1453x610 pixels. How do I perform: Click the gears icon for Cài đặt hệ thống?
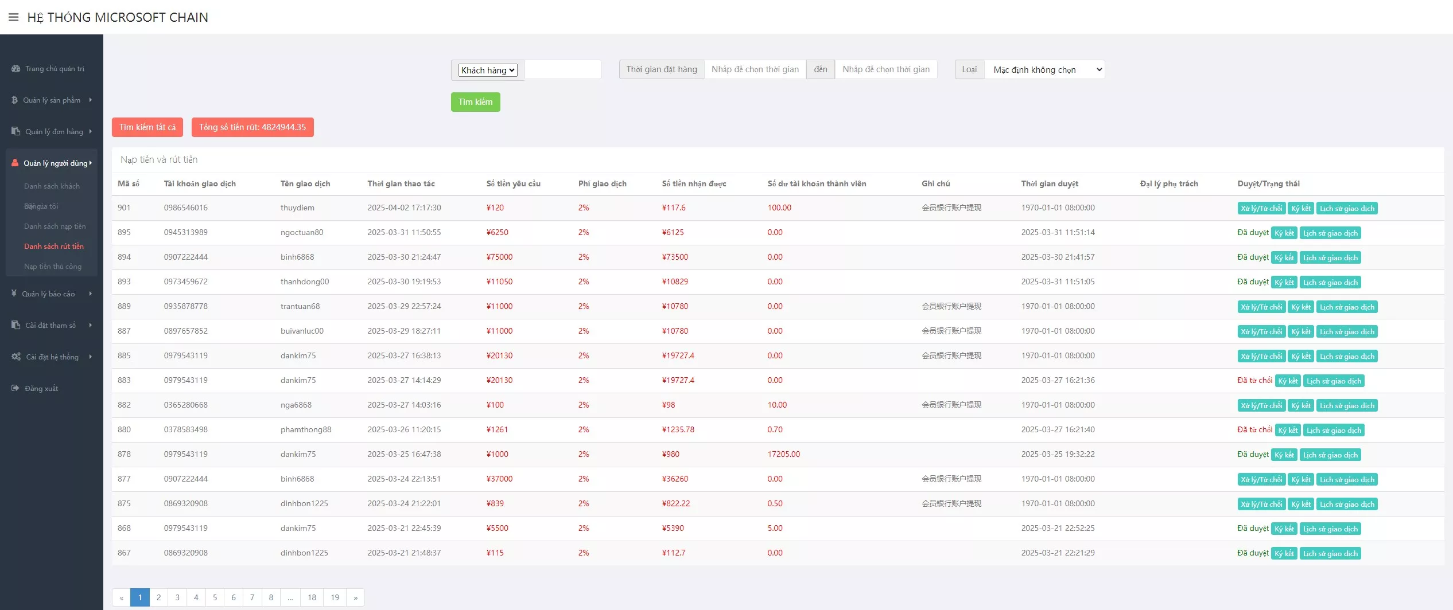tap(16, 357)
